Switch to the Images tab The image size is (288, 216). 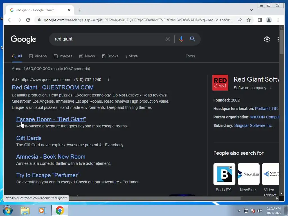click(63, 56)
